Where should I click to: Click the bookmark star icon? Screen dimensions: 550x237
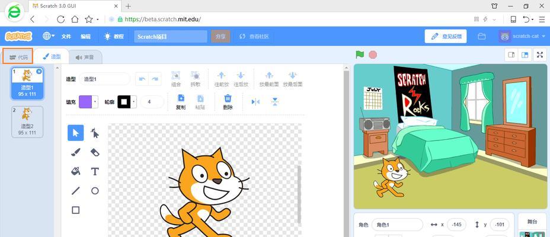coord(89,20)
